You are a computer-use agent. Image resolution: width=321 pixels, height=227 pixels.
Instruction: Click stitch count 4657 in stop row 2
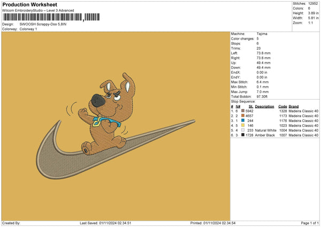(249, 116)
